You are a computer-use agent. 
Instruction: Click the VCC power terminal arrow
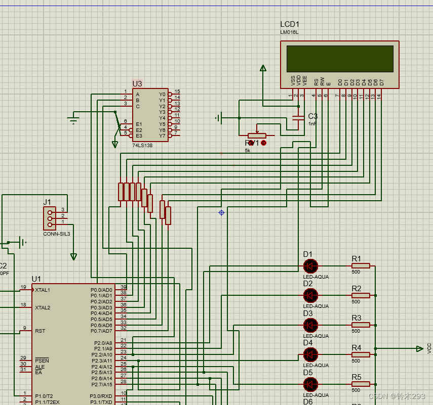coord(419,349)
